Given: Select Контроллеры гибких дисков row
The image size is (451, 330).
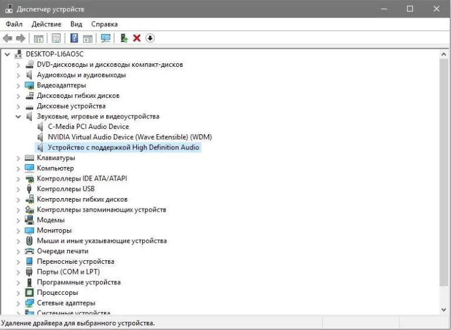Looking at the screenshot, I should [x=82, y=199].
